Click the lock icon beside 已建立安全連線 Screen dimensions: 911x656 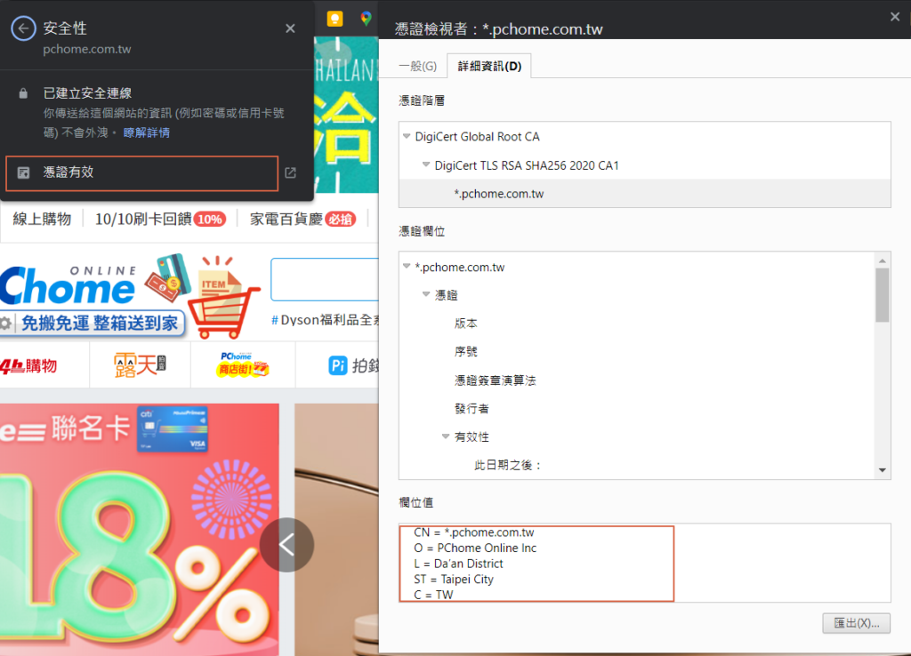[x=23, y=93]
